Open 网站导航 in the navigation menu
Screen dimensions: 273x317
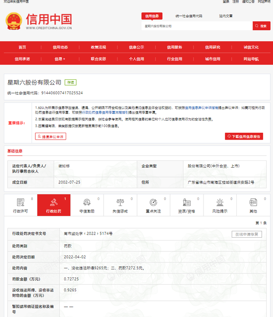(251, 59)
